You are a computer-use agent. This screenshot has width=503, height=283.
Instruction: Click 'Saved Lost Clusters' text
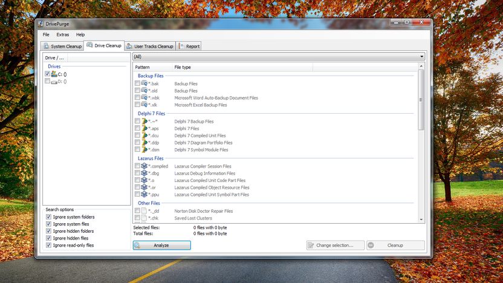193,218
